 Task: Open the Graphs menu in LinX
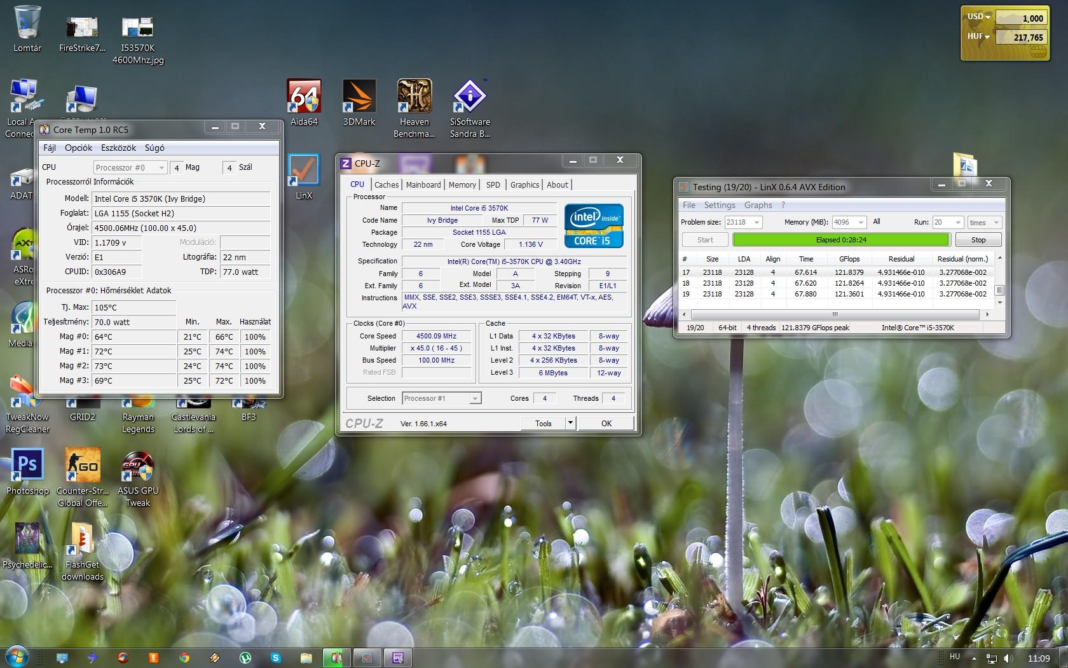758,205
